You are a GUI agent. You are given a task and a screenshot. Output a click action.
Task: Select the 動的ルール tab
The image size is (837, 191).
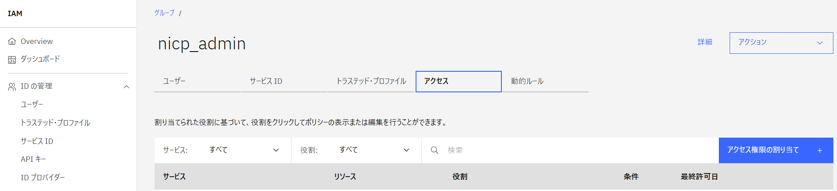tap(527, 81)
